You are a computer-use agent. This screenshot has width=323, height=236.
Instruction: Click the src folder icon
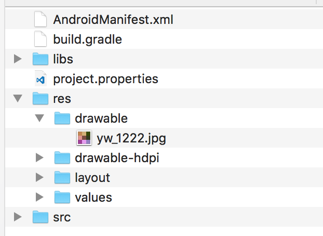pyautogui.click(x=41, y=217)
